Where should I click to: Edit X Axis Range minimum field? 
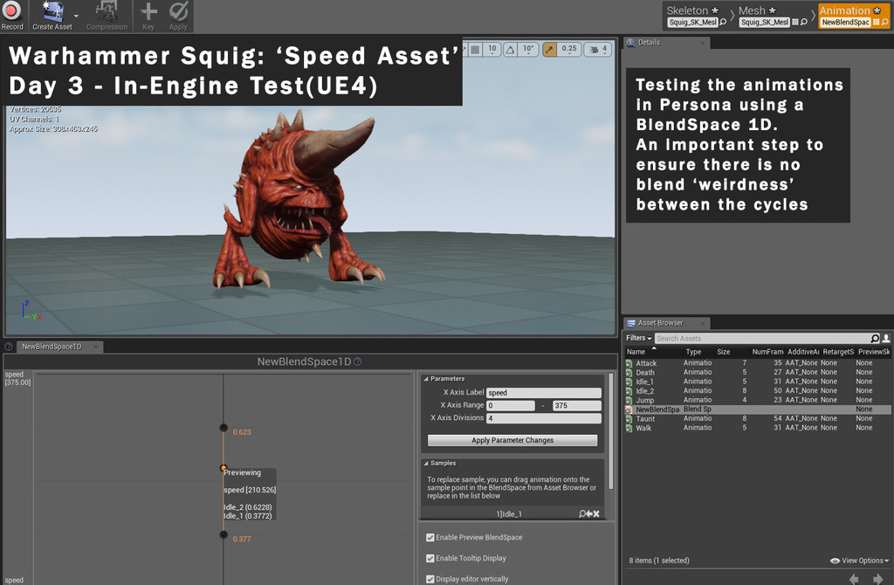[510, 405]
